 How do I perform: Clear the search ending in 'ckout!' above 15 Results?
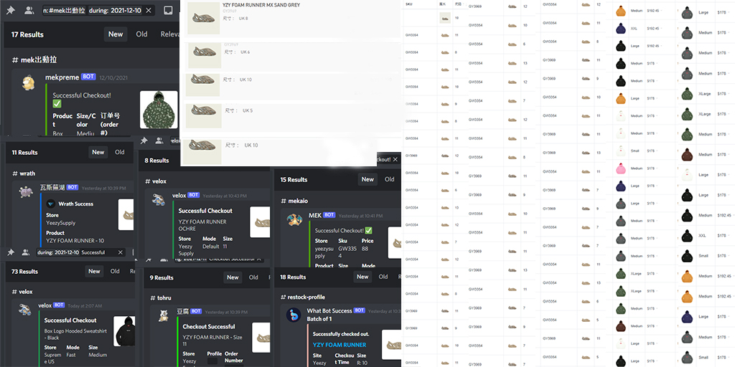[x=395, y=160]
